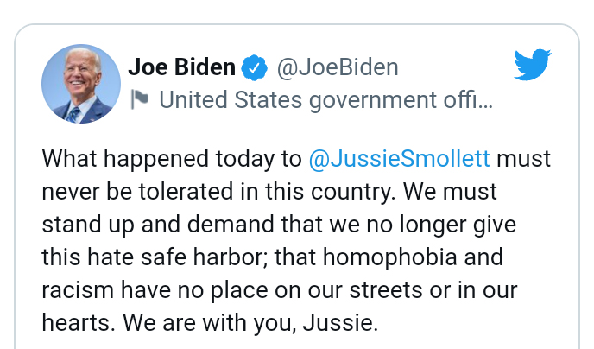Click the words 'this hate safe harbor'
The width and height of the screenshot is (594, 349).
155,257
